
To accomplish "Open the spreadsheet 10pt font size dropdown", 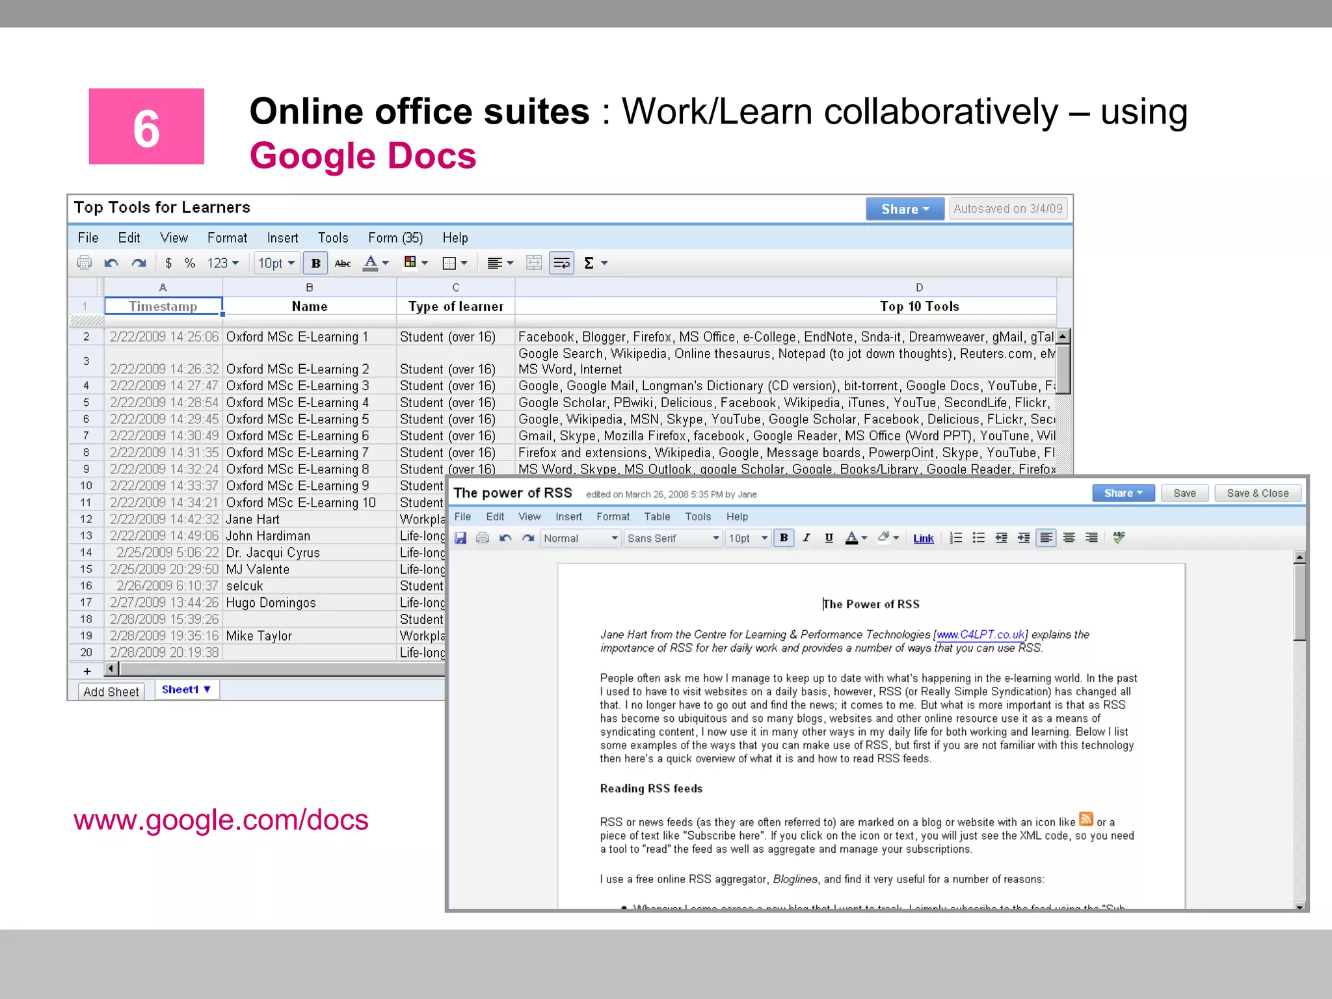I will coord(277,263).
